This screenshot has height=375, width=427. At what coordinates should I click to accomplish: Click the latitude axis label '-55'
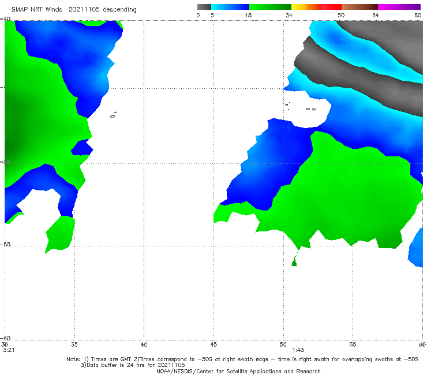[x=6, y=245]
